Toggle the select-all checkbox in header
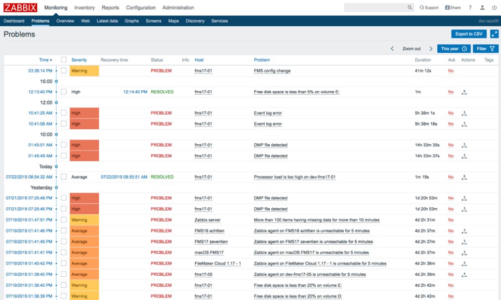 click(64, 60)
